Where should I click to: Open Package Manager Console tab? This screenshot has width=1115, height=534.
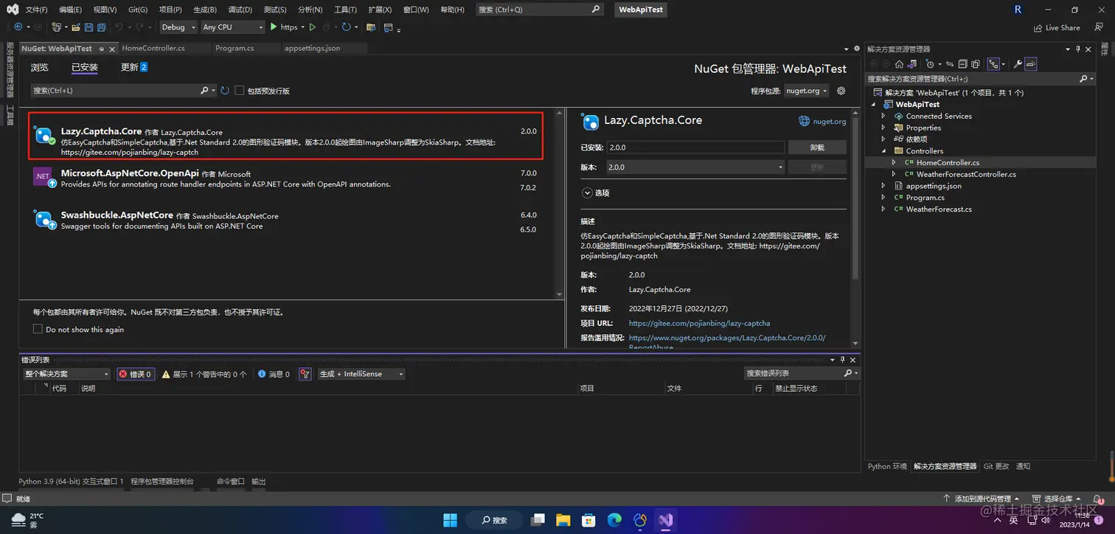coord(162,481)
